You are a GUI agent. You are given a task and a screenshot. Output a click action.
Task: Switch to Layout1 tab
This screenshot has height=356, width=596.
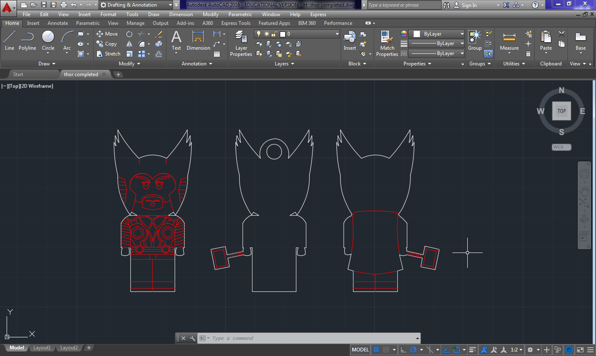(42, 348)
